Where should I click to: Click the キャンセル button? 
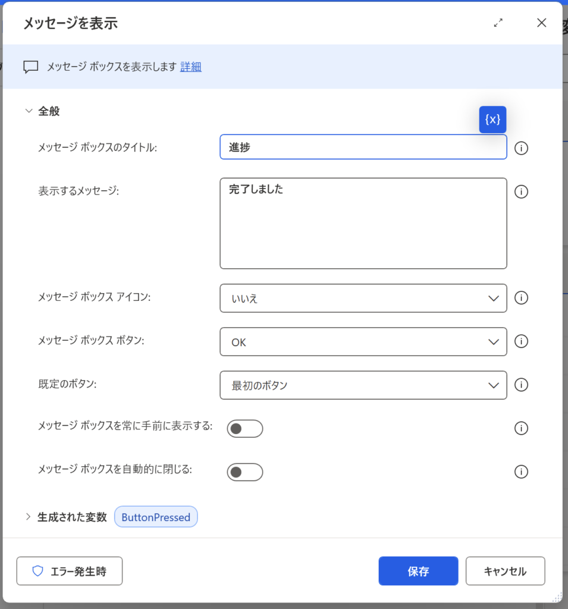(505, 571)
